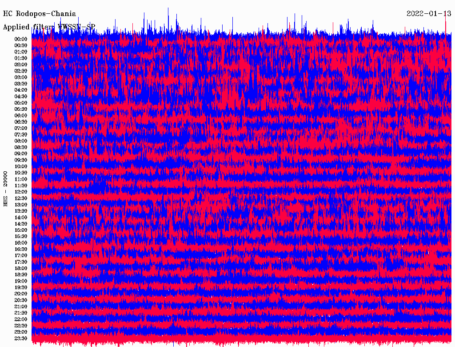The height and width of the screenshot is (347, 455).
Task: Select the 23:30 time label
Action: click(21, 339)
